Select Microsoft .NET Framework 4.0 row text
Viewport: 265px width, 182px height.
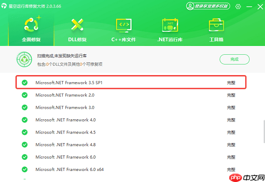click(x=65, y=120)
